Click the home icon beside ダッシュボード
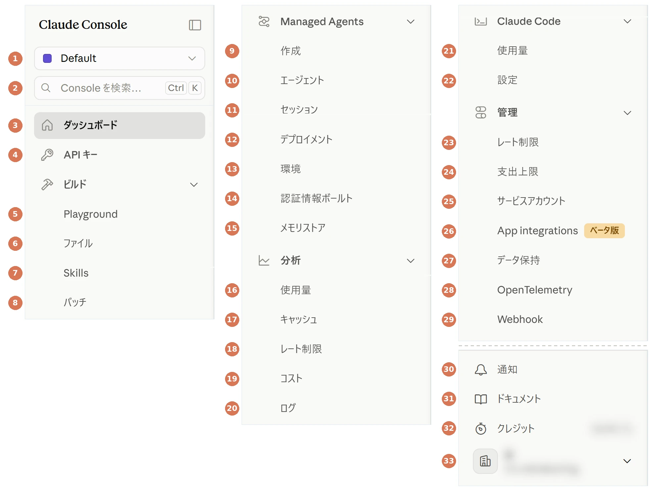Screen dimensions: 653x491 coord(47,125)
